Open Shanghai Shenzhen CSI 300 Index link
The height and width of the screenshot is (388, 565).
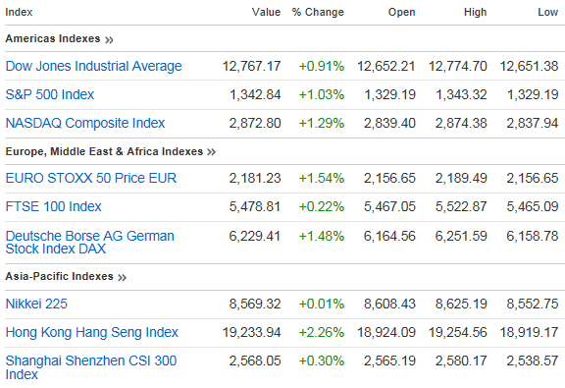(x=91, y=367)
